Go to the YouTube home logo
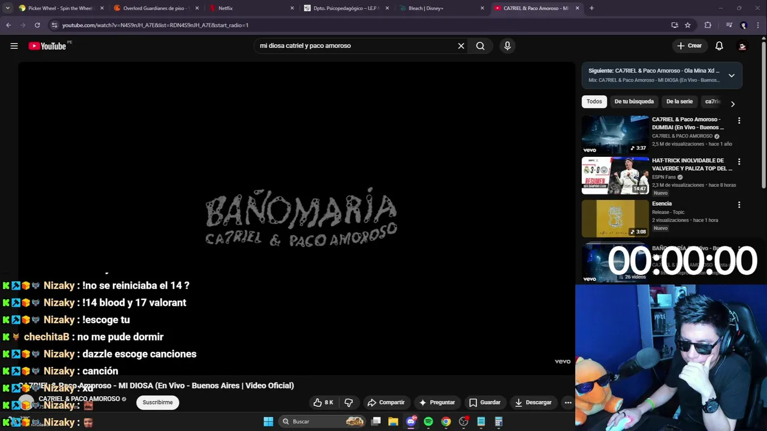This screenshot has width=767, height=431. pyautogui.click(x=47, y=46)
